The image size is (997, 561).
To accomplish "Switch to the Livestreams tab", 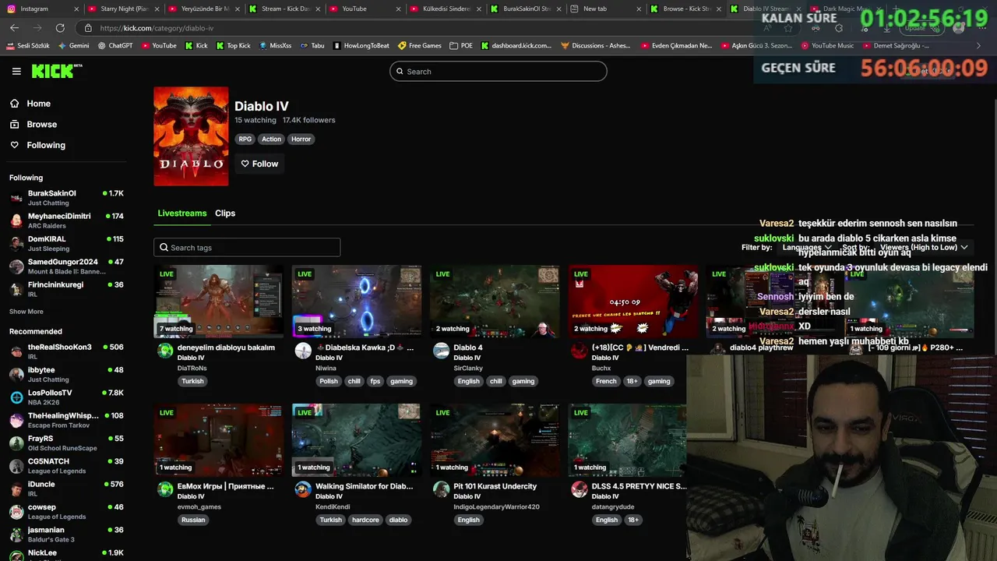I will click(x=182, y=213).
